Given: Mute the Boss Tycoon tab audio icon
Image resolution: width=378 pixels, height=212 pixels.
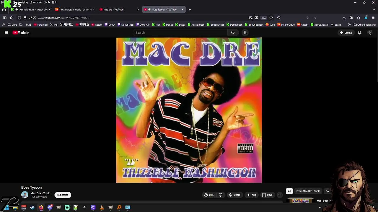Looking at the screenshot, I should [x=150, y=9].
